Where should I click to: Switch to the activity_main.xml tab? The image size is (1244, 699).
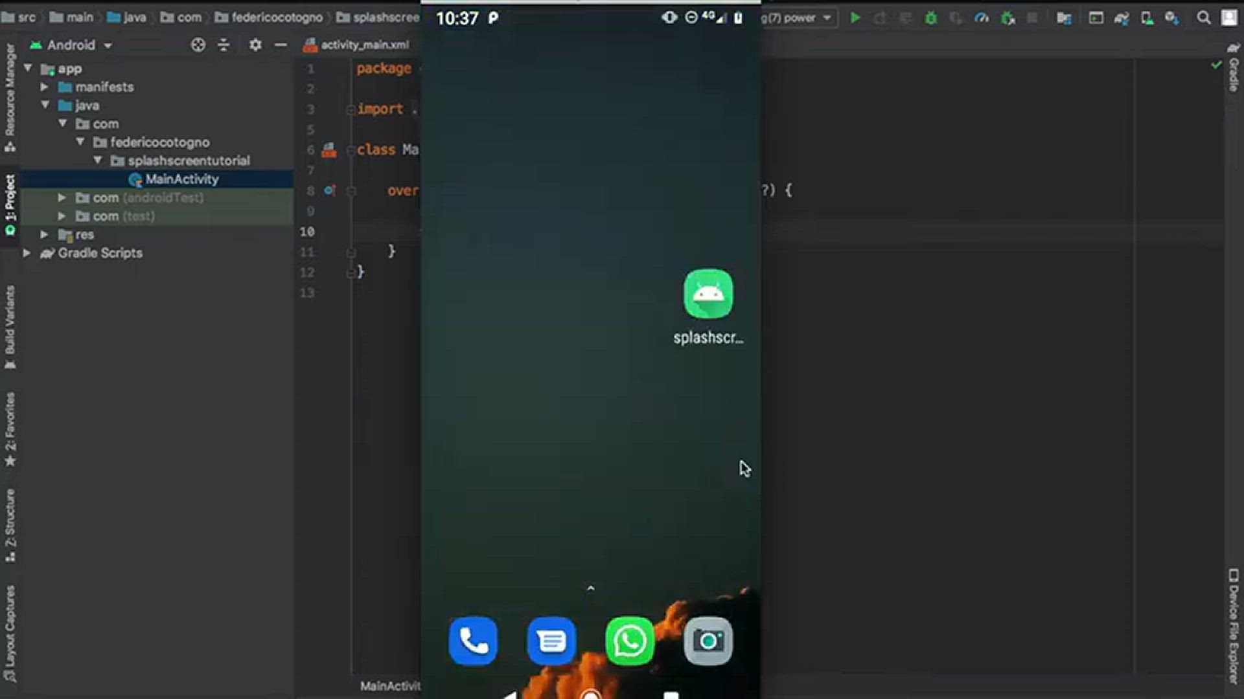point(364,45)
